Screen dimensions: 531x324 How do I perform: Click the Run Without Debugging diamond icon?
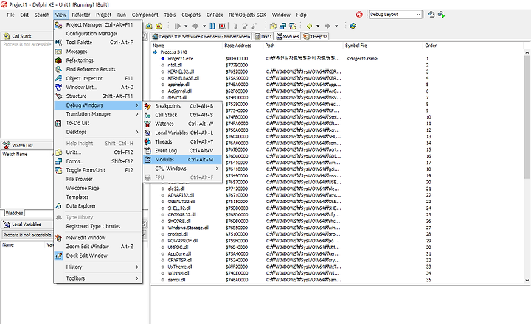point(195,26)
